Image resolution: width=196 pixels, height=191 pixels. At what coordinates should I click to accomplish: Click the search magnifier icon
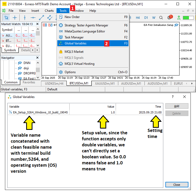[161, 18]
